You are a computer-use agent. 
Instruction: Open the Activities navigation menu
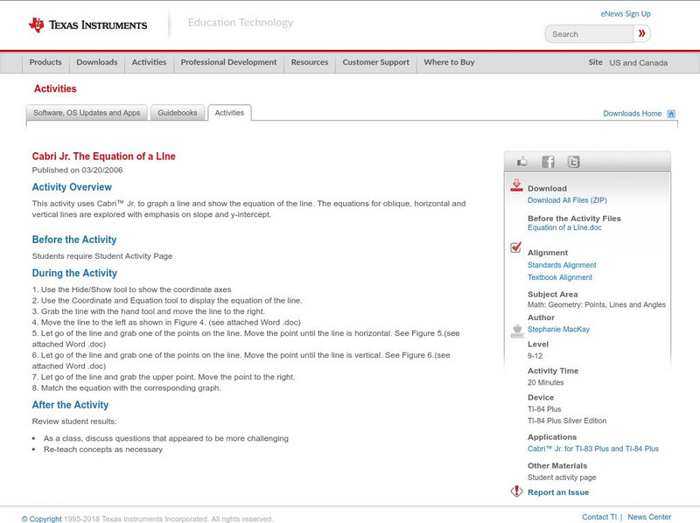(149, 62)
